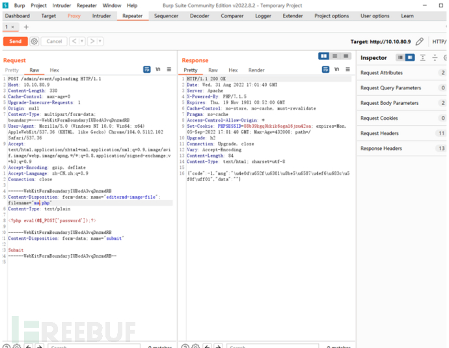Click the Send request button

(x=16, y=41)
